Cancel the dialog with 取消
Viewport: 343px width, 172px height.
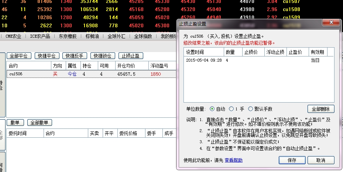click(320, 160)
